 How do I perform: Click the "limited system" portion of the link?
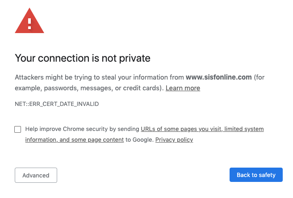tap(244, 129)
